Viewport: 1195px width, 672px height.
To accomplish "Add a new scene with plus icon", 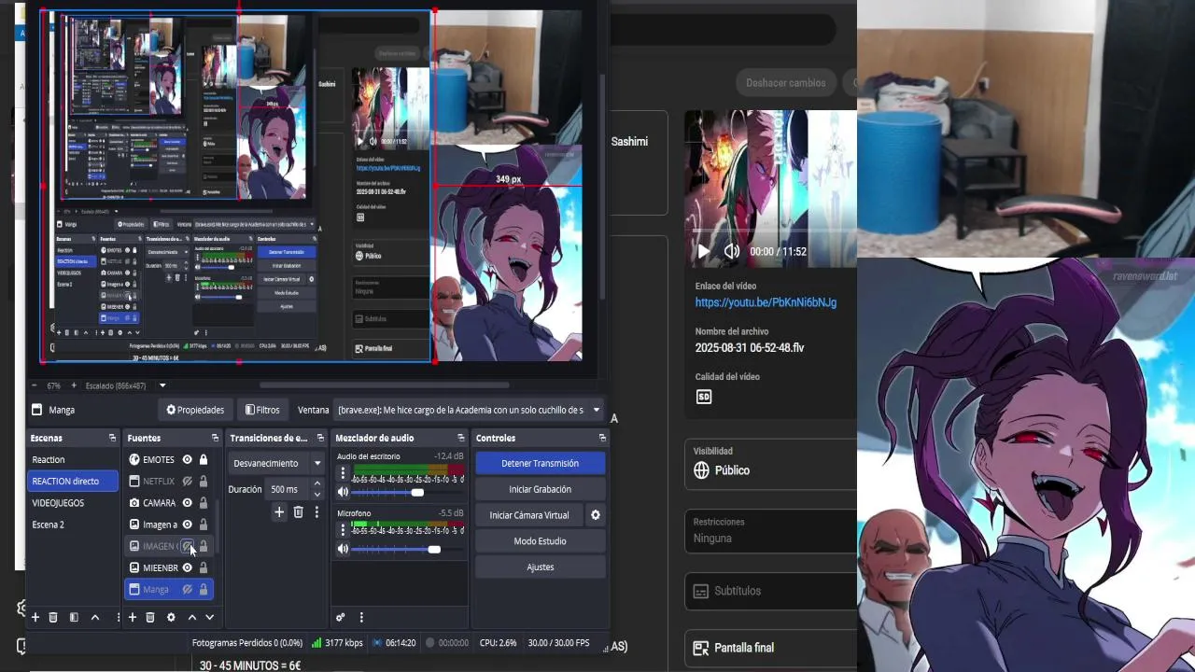I will pyautogui.click(x=35, y=617).
